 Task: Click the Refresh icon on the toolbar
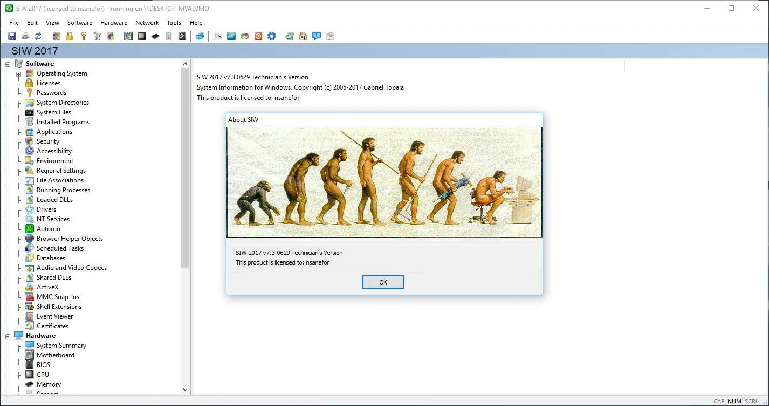[37, 36]
